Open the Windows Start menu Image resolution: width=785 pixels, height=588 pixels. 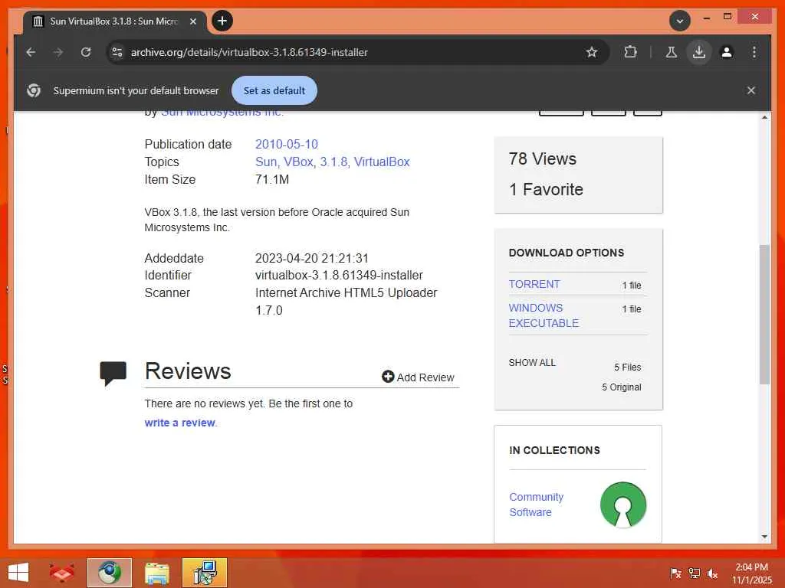point(18,573)
